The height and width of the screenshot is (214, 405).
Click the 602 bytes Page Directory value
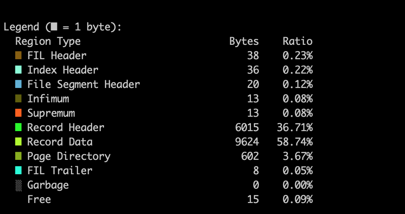(x=250, y=156)
